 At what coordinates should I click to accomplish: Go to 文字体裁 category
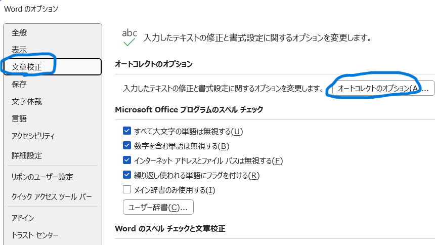pos(27,101)
